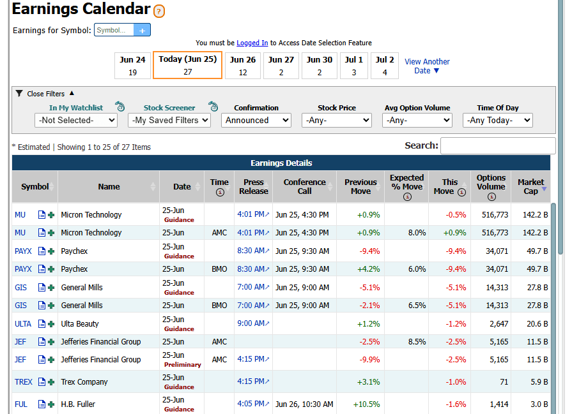Expand View Another Date selector

427,66
